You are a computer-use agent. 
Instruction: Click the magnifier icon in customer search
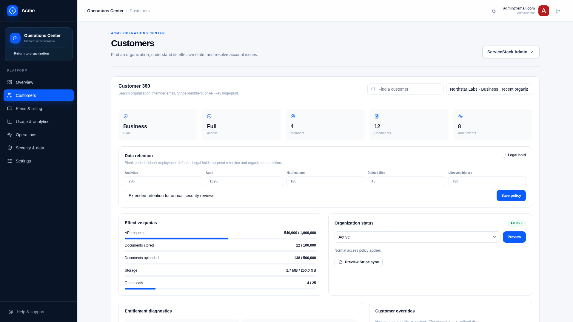click(x=373, y=89)
